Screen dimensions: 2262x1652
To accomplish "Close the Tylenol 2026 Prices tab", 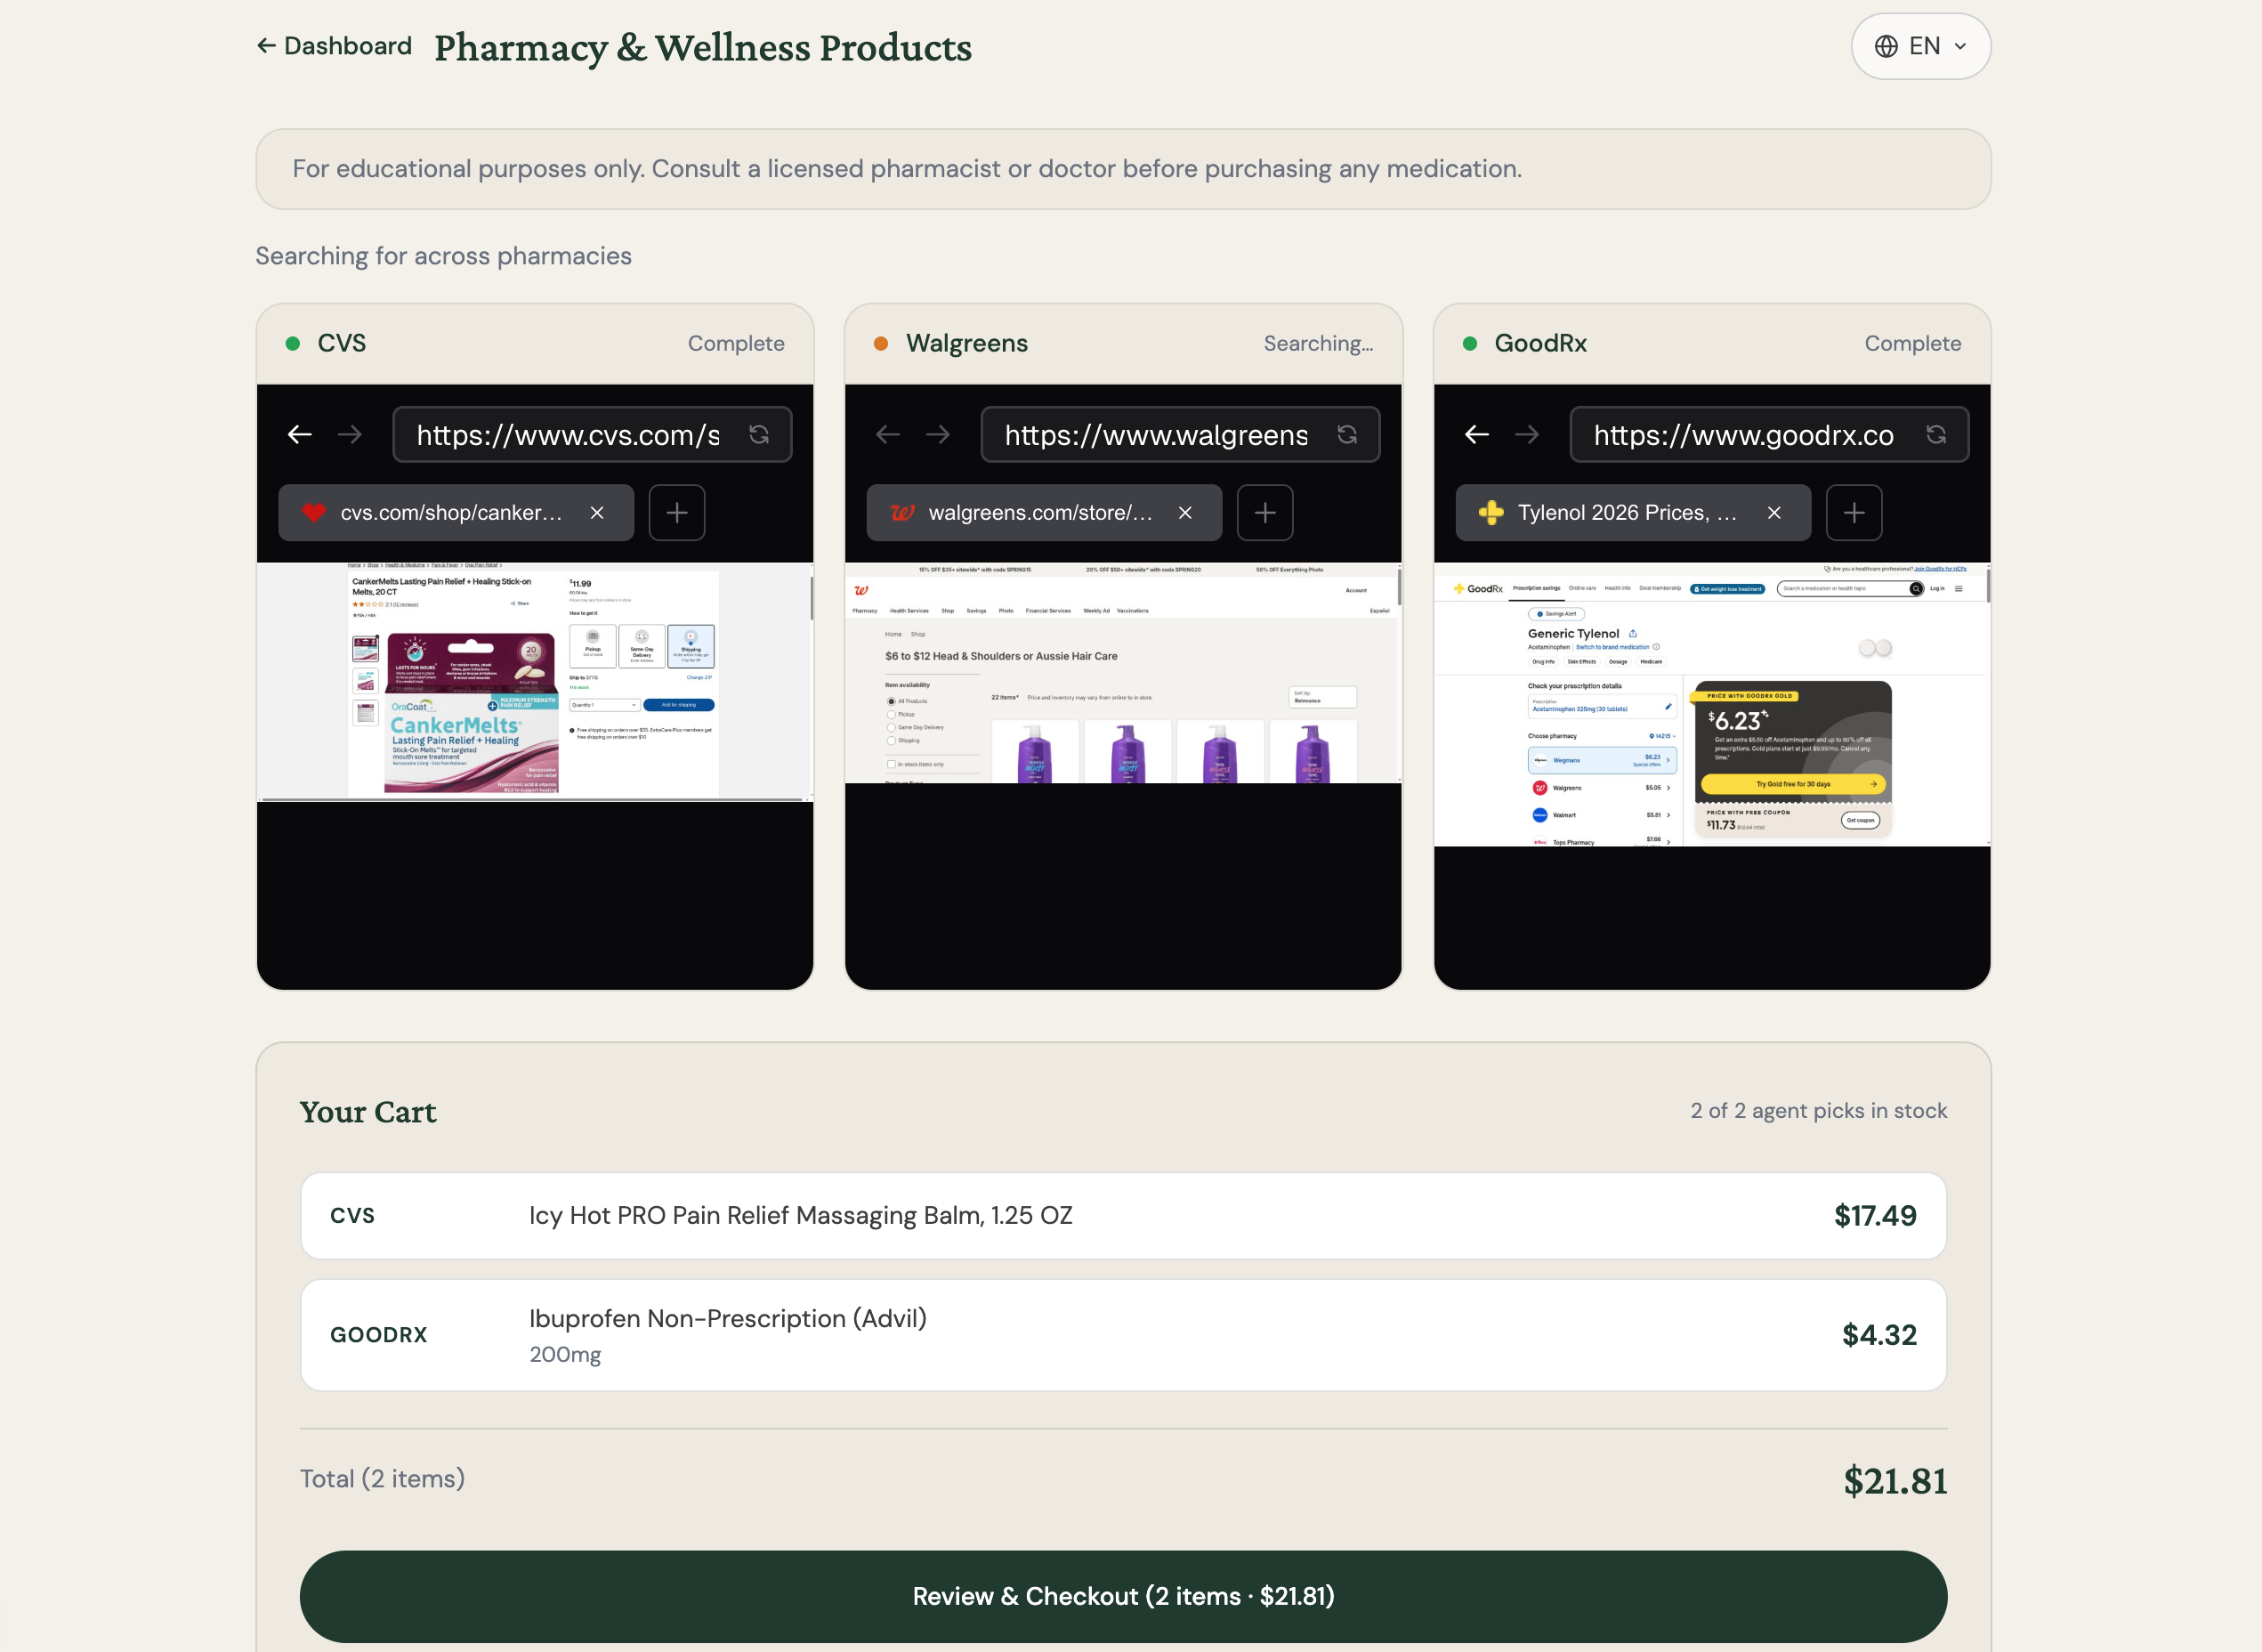I will tap(1773, 513).
